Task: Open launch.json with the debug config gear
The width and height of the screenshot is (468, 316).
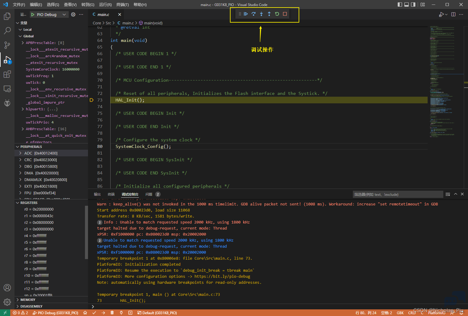Action: point(73,14)
